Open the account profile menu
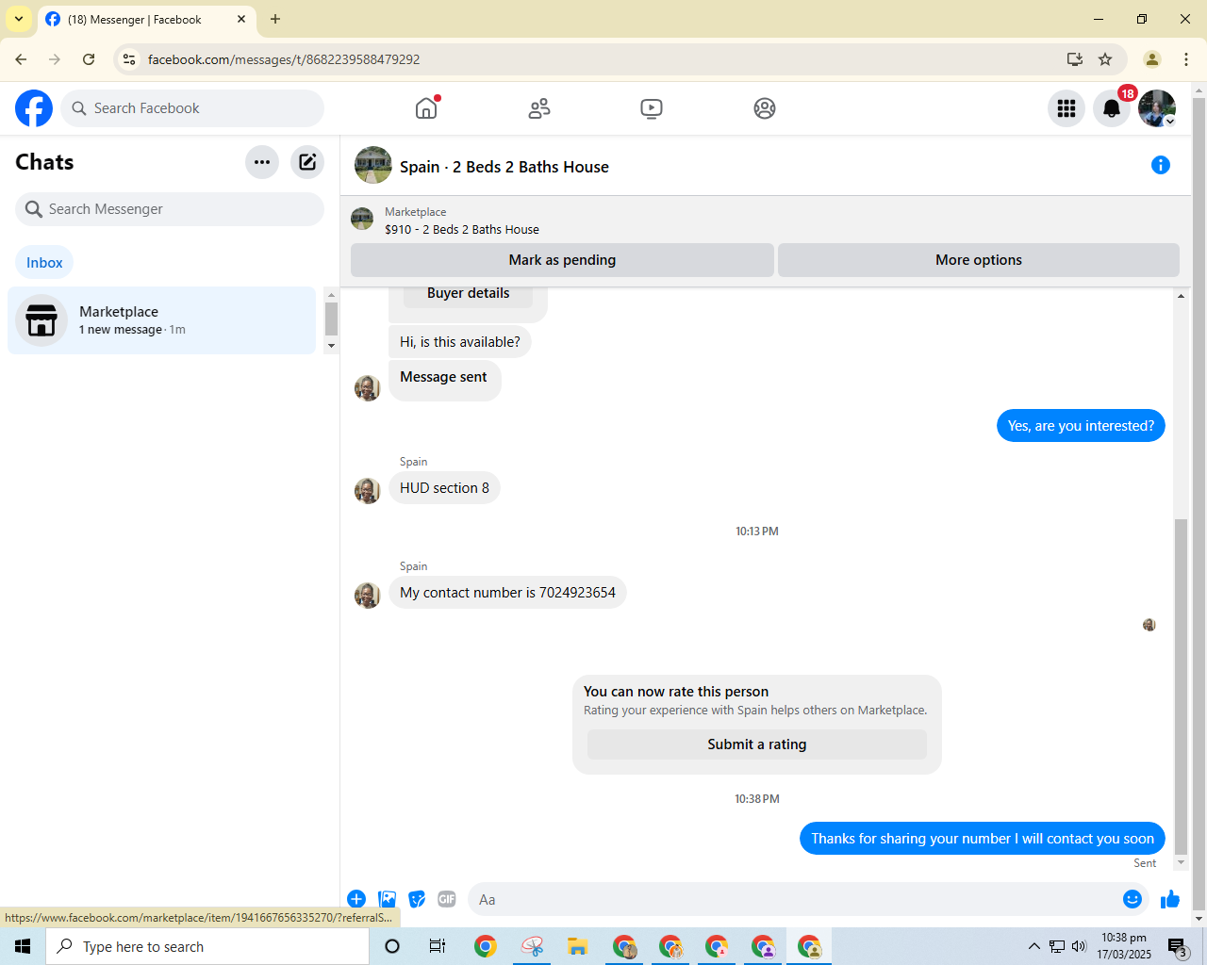Image resolution: width=1207 pixels, height=965 pixels. click(x=1157, y=108)
